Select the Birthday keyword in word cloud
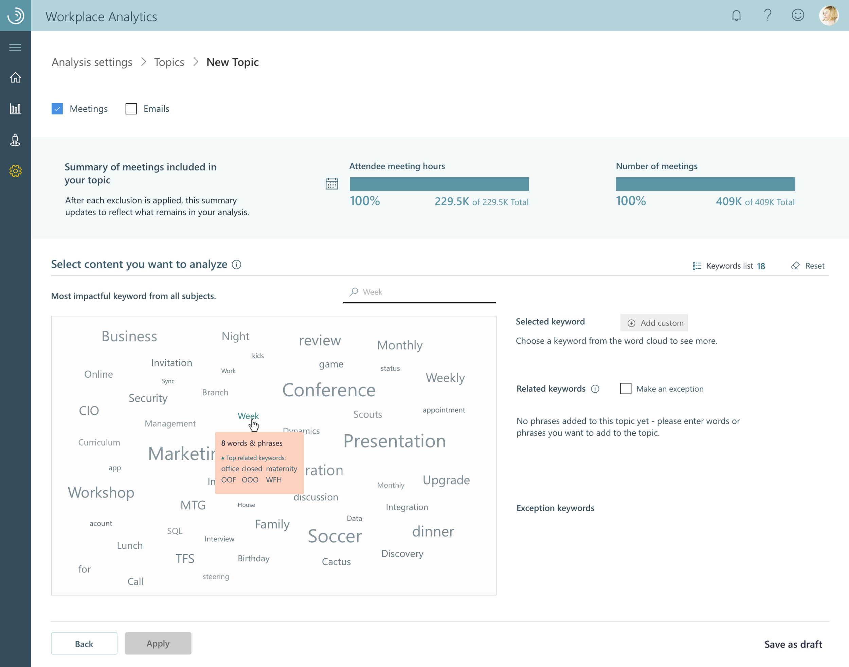 (253, 558)
